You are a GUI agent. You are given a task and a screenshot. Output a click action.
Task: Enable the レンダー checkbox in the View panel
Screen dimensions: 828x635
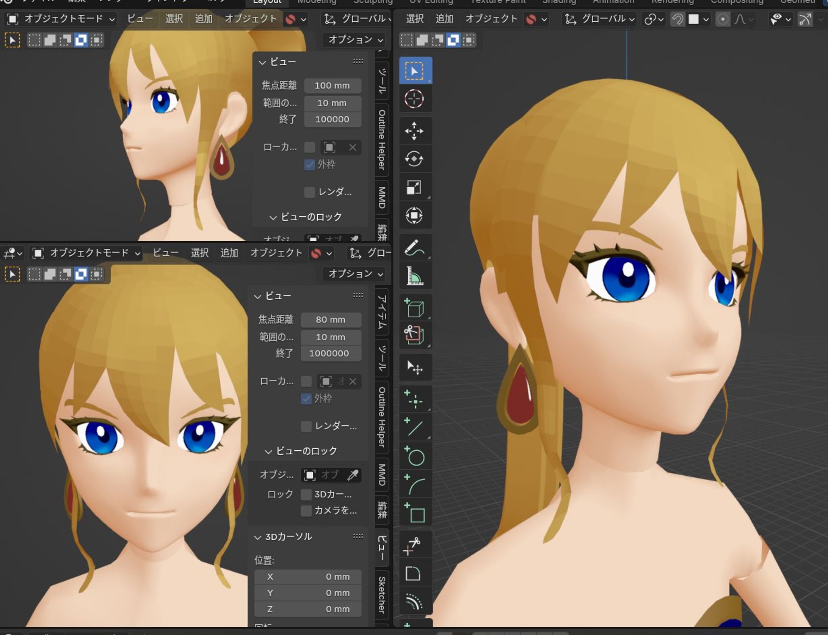[x=306, y=427]
